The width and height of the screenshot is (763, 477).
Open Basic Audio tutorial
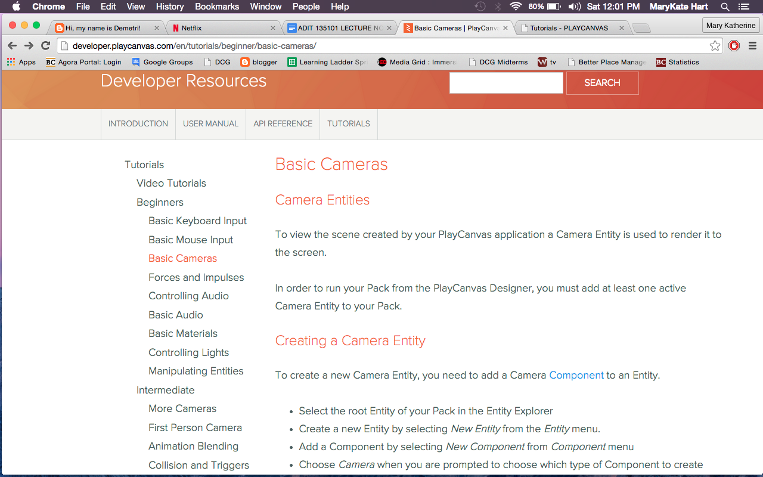pyautogui.click(x=176, y=315)
